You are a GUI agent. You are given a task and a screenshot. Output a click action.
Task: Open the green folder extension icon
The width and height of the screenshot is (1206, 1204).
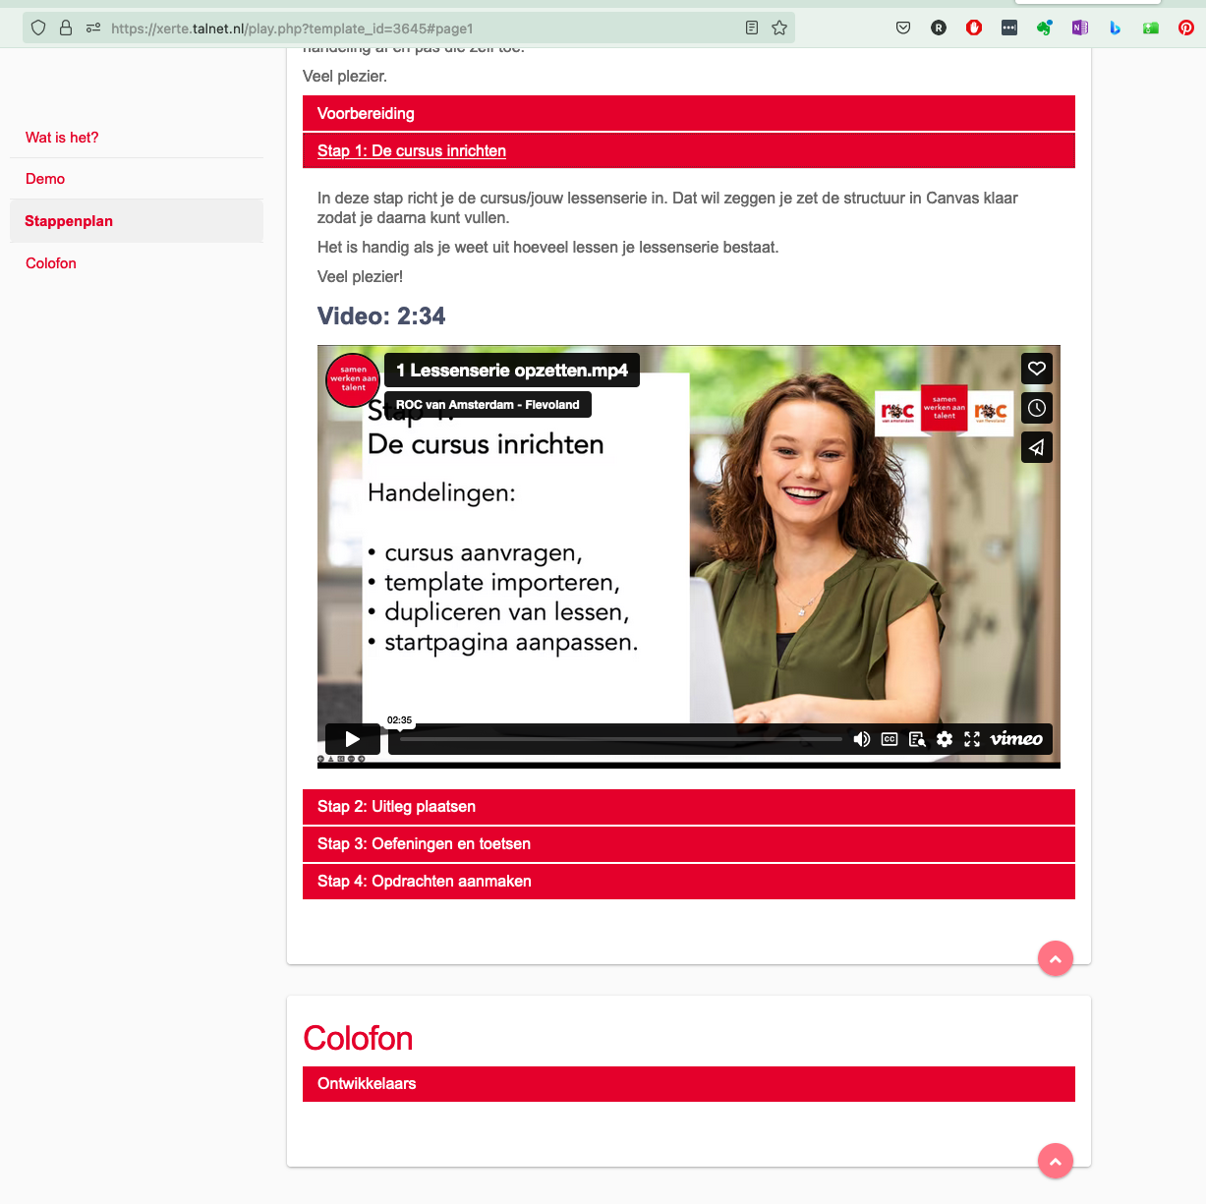[x=1151, y=28]
